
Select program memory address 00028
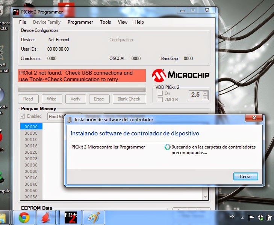click(31, 159)
